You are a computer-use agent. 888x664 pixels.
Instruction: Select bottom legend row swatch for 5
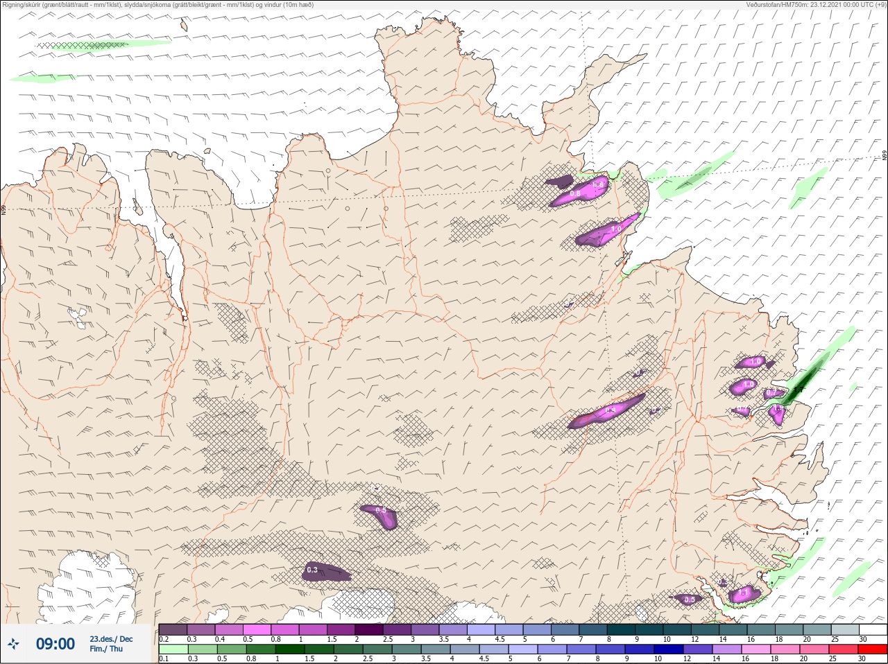522,649
